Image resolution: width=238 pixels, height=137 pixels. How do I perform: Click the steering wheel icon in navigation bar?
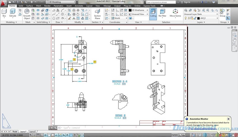[235, 35]
